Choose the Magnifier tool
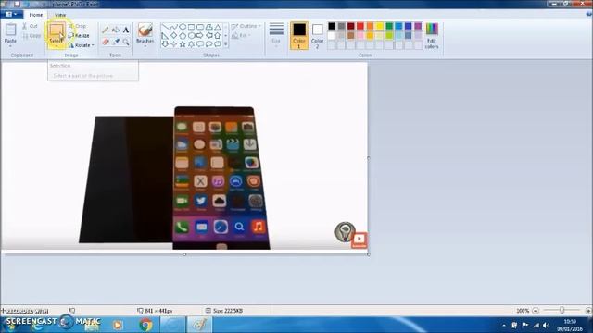 click(126, 42)
